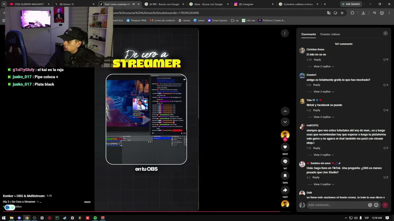Reply to Christian Romo's comment

[x=317, y=60]
